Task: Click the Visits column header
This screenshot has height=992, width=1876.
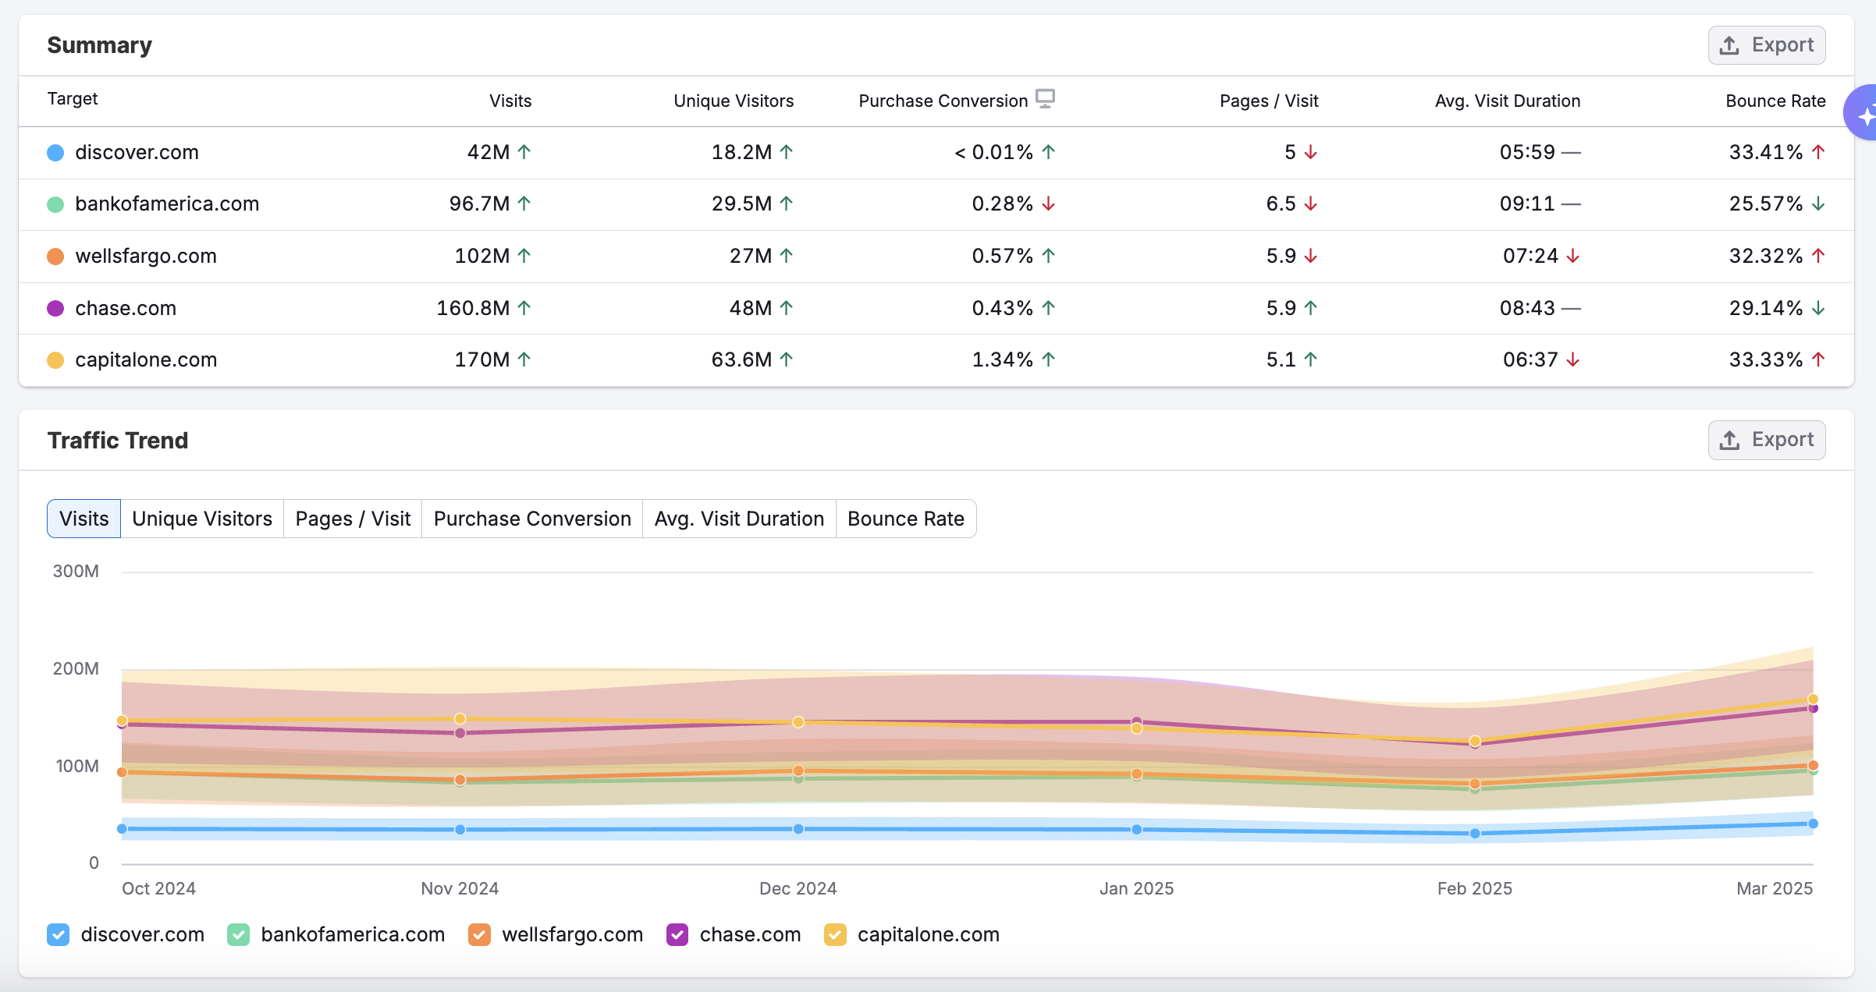Action: [510, 101]
